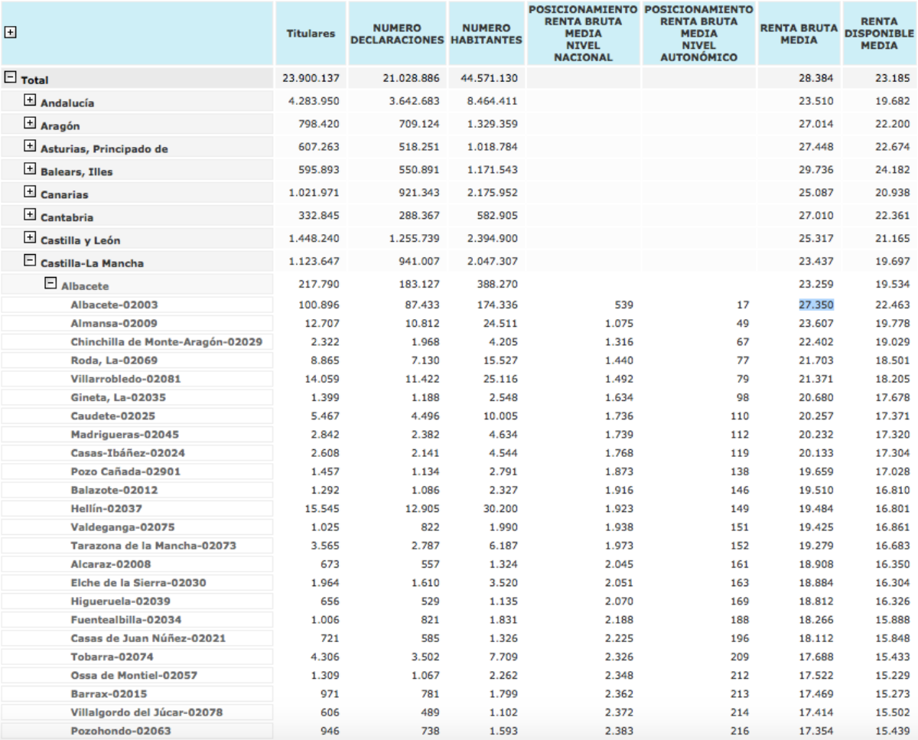
Task: Select the Madrigueras-02045 row
Action: pyautogui.click(x=138, y=434)
